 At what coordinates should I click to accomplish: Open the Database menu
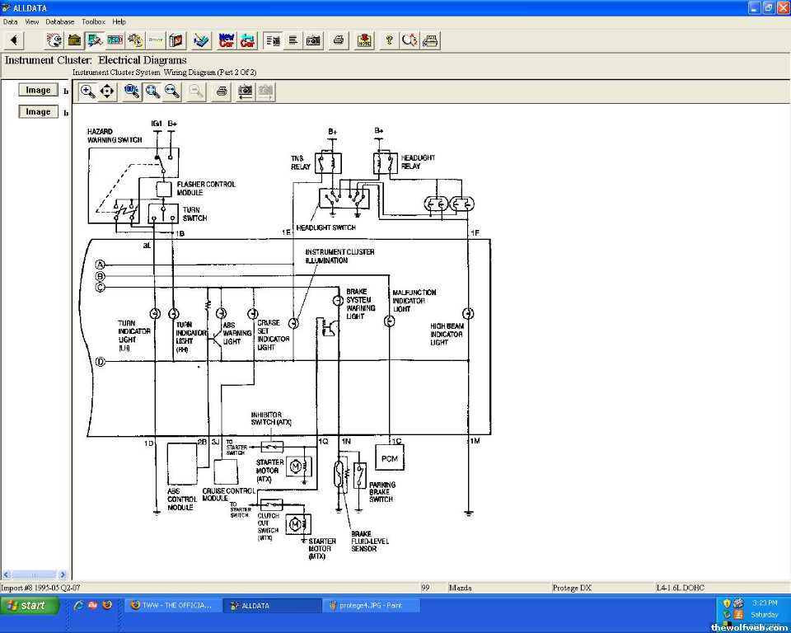click(x=59, y=21)
